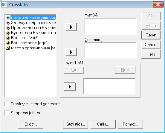This screenshot has height=133, width=165.
Task: Click the icon next to Будете ли Вы
Action: pyautogui.click(x=8, y=33)
